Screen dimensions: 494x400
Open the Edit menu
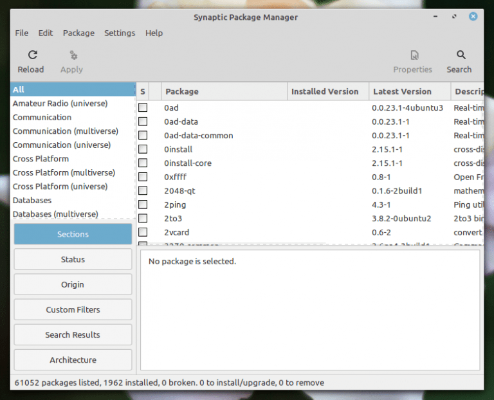[x=46, y=33]
